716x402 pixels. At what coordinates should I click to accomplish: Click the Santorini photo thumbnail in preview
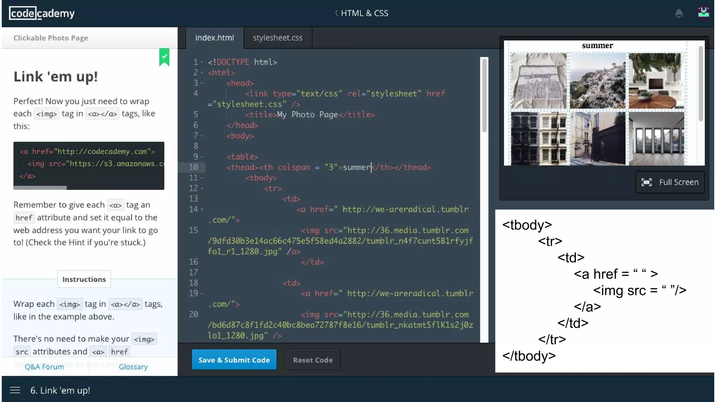click(x=597, y=81)
